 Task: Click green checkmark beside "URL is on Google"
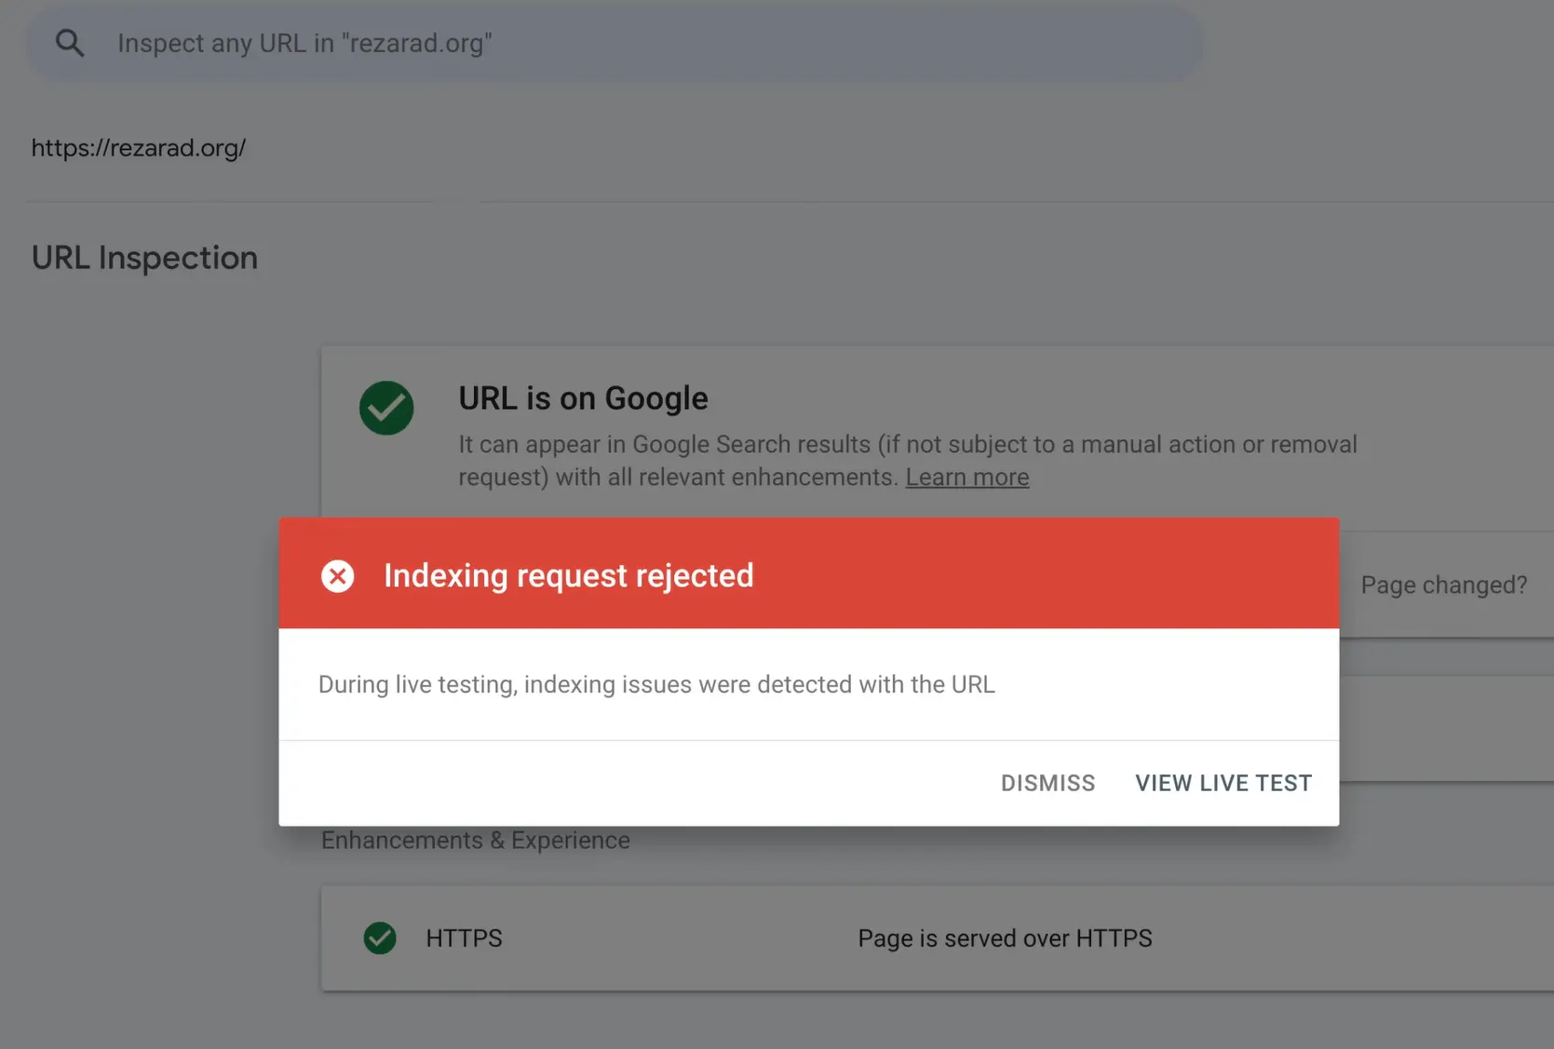tap(386, 408)
